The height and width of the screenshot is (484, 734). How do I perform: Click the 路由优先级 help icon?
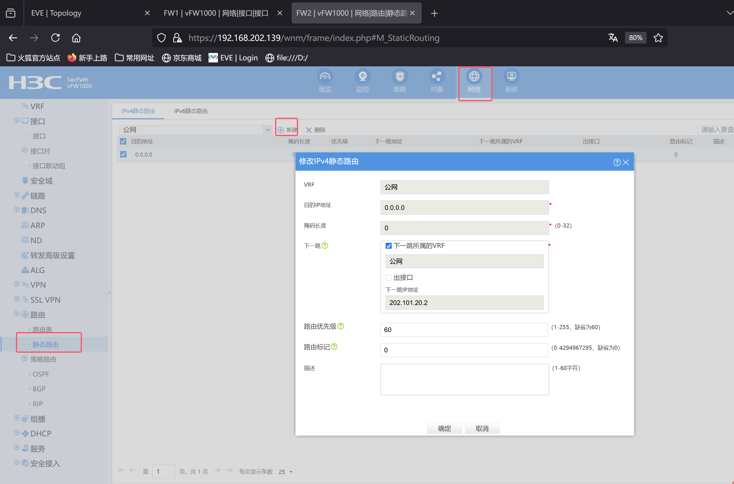340,326
